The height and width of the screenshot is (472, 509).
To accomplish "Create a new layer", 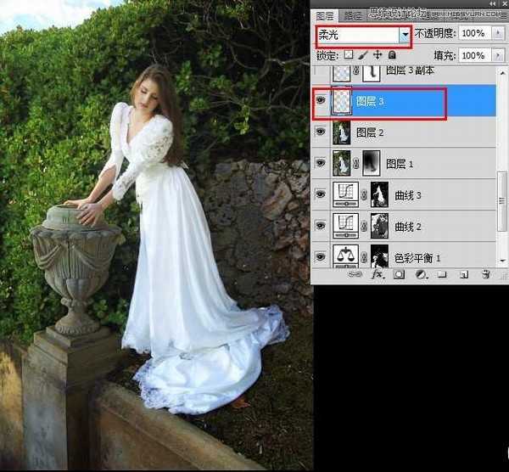I will pyautogui.click(x=464, y=275).
